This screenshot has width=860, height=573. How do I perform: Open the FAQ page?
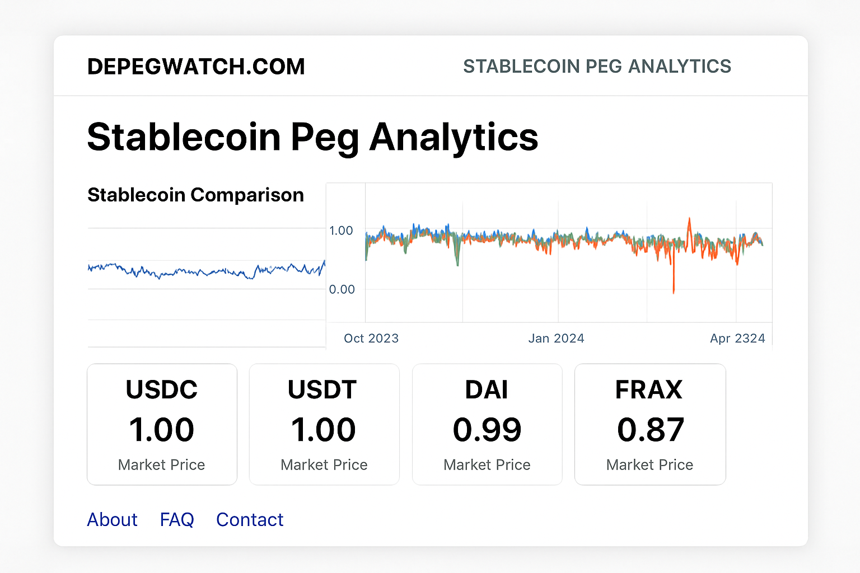pos(177,519)
